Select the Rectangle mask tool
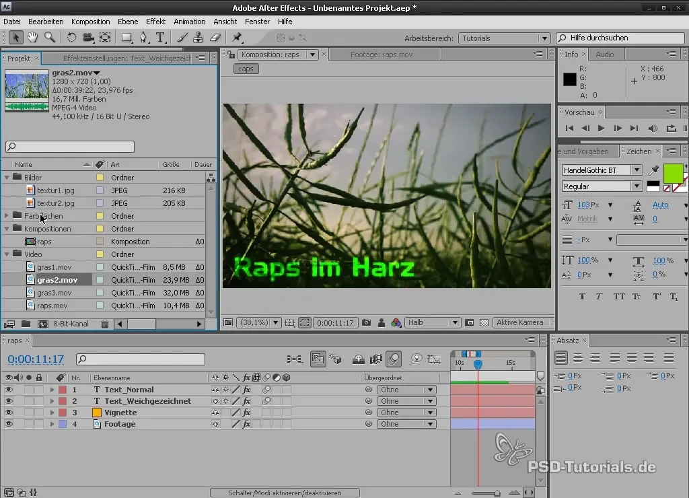Image resolution: width=689 pixels, height=498 pixels. (x=126, y=38)
